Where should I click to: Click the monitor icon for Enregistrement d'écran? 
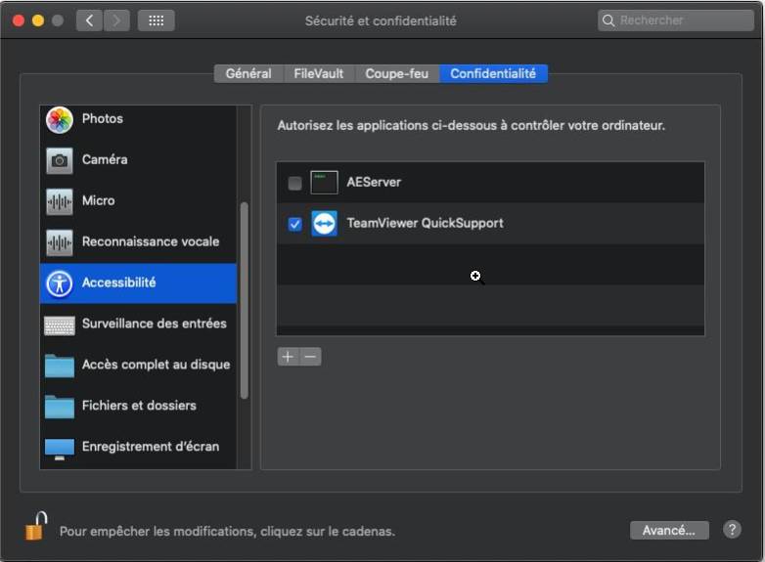coord(60,448)
